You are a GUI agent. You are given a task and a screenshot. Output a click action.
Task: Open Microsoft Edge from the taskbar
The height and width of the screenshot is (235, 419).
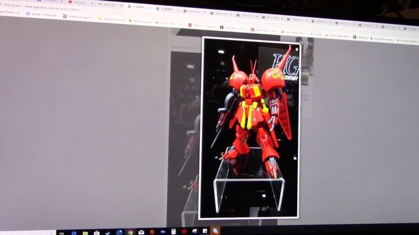74,234
